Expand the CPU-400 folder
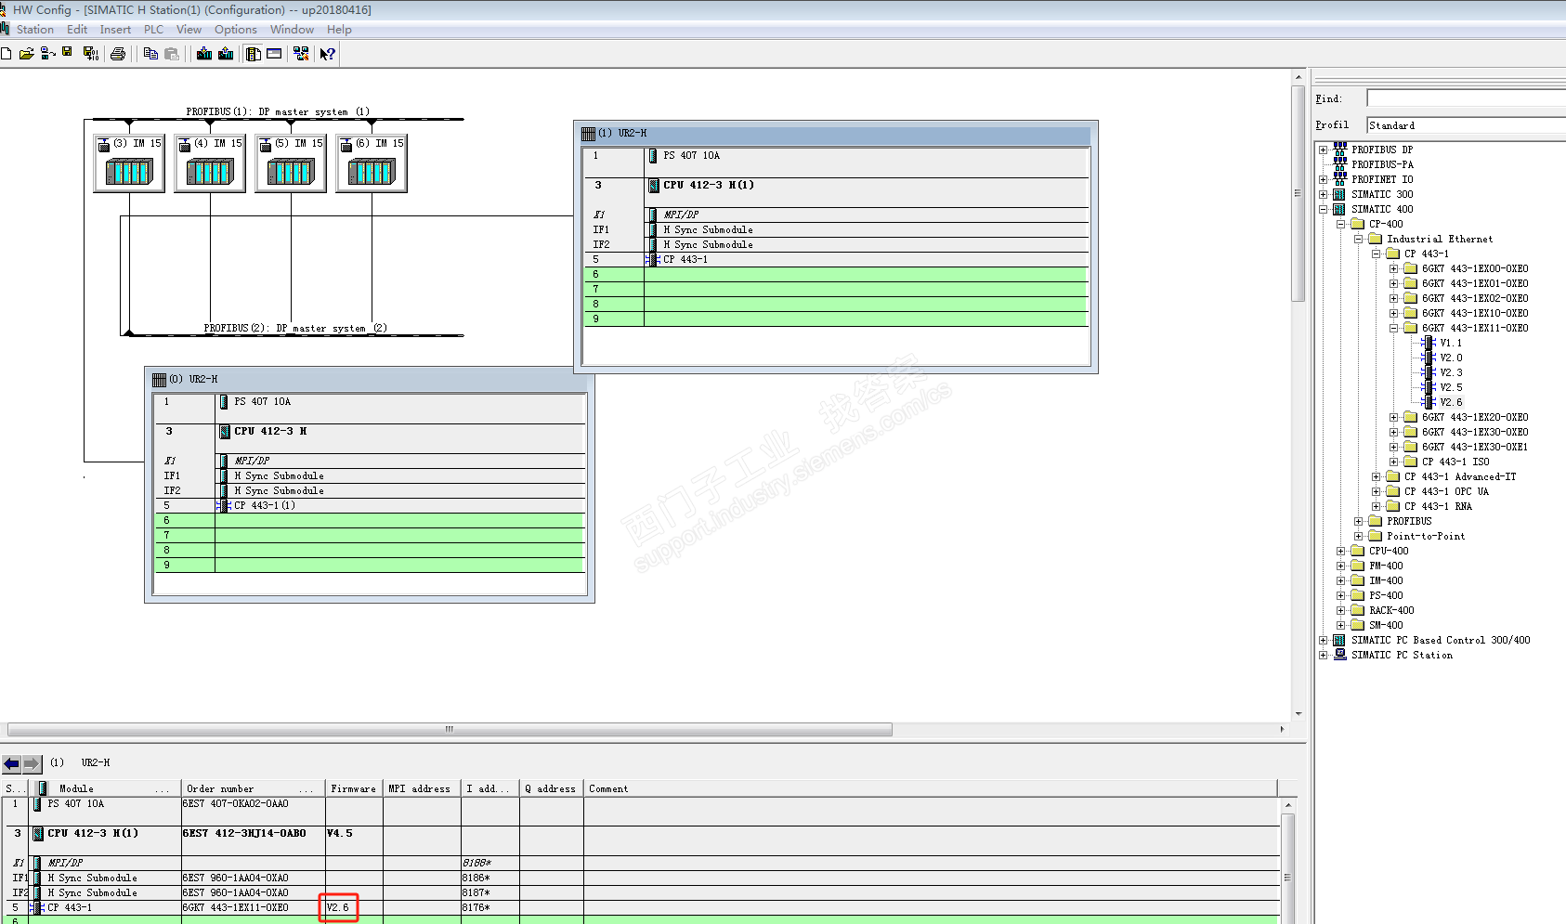This screenshot has height=924, width=1566. (1340, 551)
